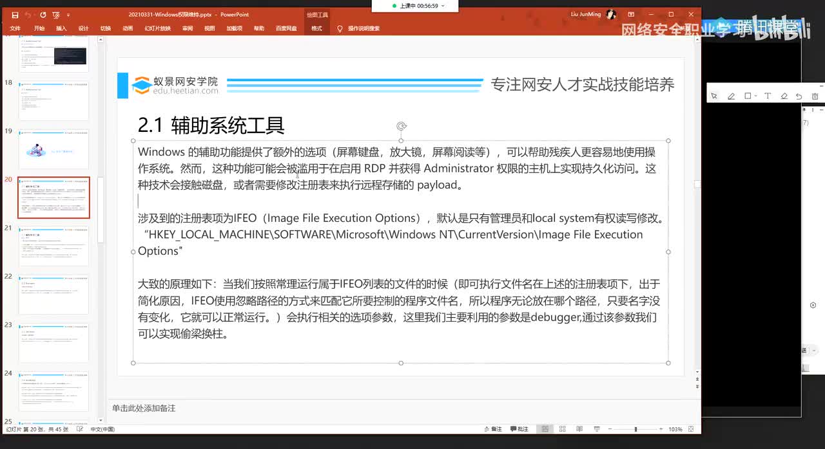Select slide 21 thumbnail

54,246
